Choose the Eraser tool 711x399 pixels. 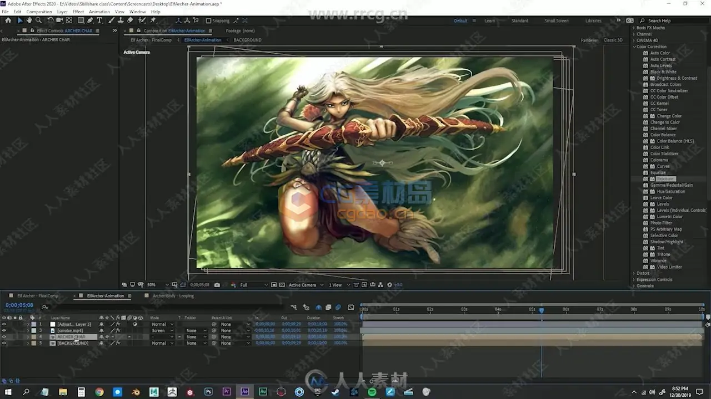pos(130,21)
